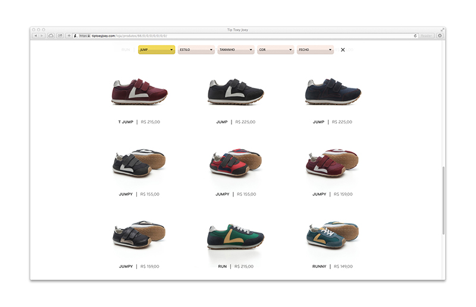Open the COR color dropdown
The height and width of the screenshot is (307, 476).
(x=275, y=50)
